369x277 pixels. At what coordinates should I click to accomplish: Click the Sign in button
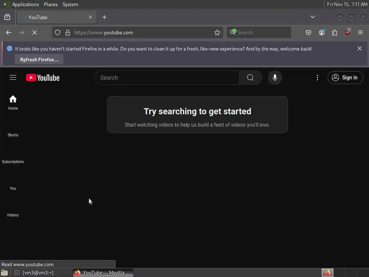click(x=345, y=78)
